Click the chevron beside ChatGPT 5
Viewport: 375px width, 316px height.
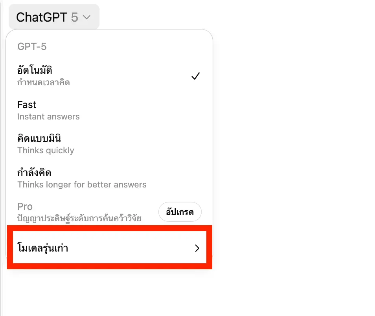pos(87,17)
